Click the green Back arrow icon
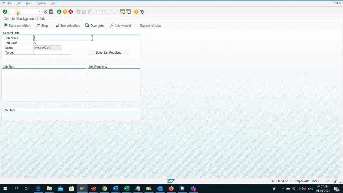This screenshot has width=343, height=193. [x=59, y=12]
